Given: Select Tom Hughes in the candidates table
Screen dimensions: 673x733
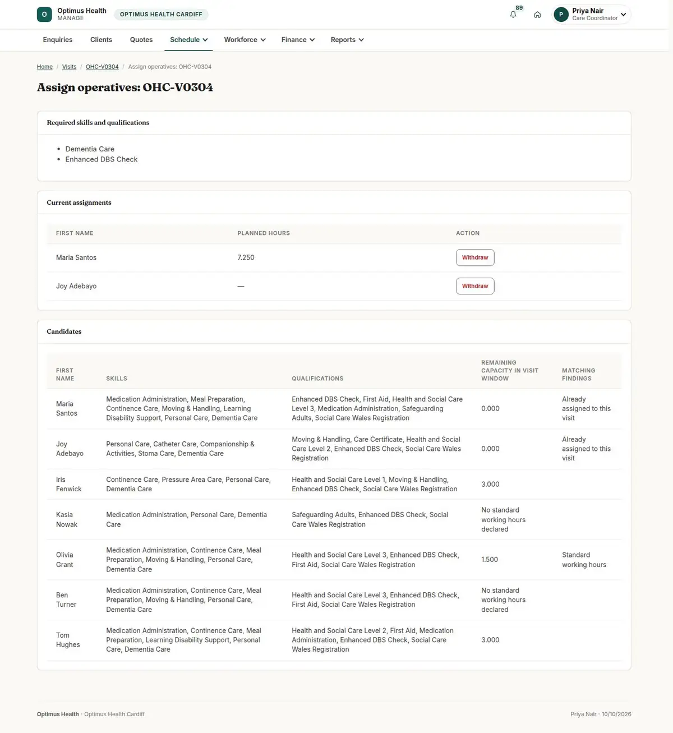Looking at the screenshot, I should (68, 640).
